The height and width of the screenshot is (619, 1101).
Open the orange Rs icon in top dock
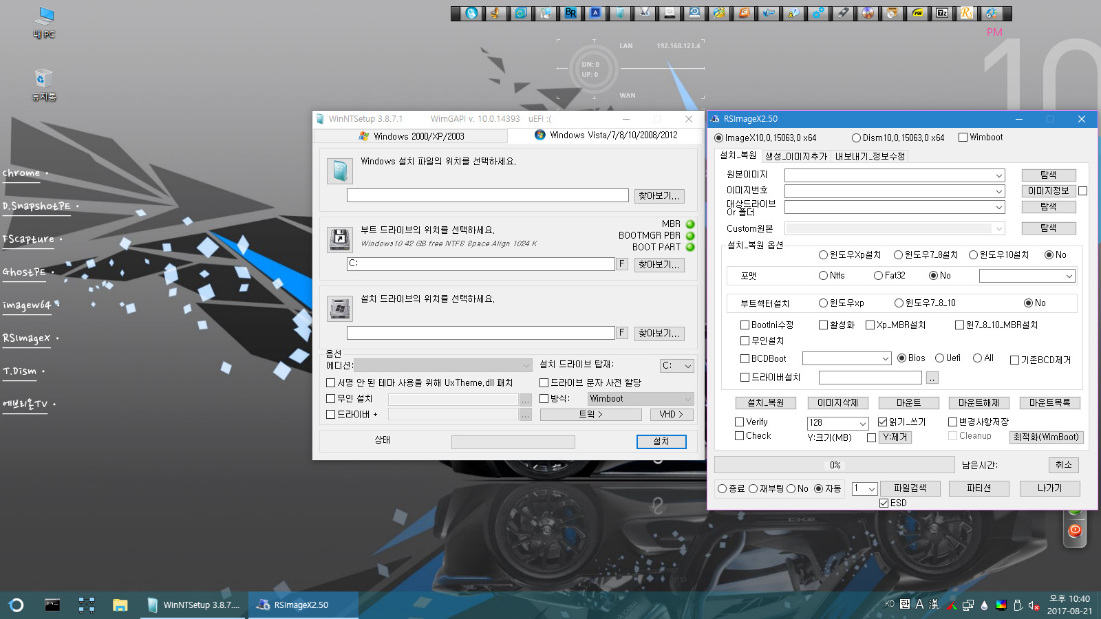click(967, 13)
